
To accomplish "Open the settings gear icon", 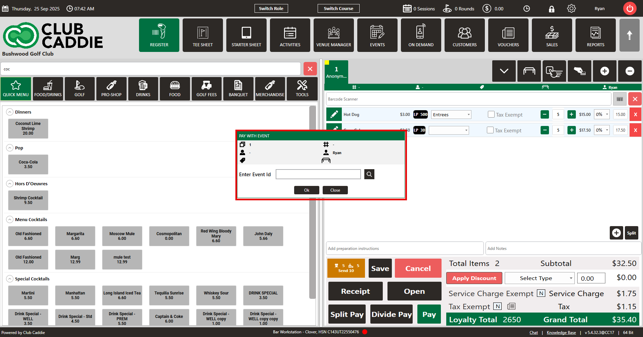I will click(571, 9).
